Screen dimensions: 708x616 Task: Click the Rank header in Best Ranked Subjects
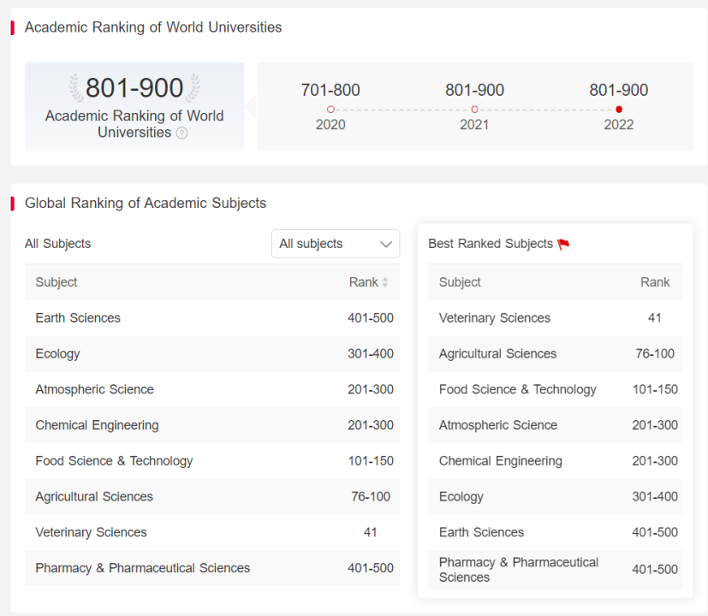click(x=655, y=282)
